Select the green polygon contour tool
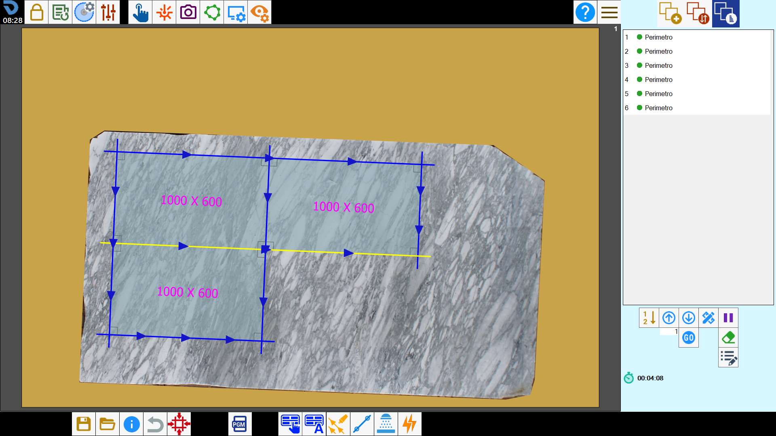Viewport: 776px width, 436px height. tap(212, 12)
